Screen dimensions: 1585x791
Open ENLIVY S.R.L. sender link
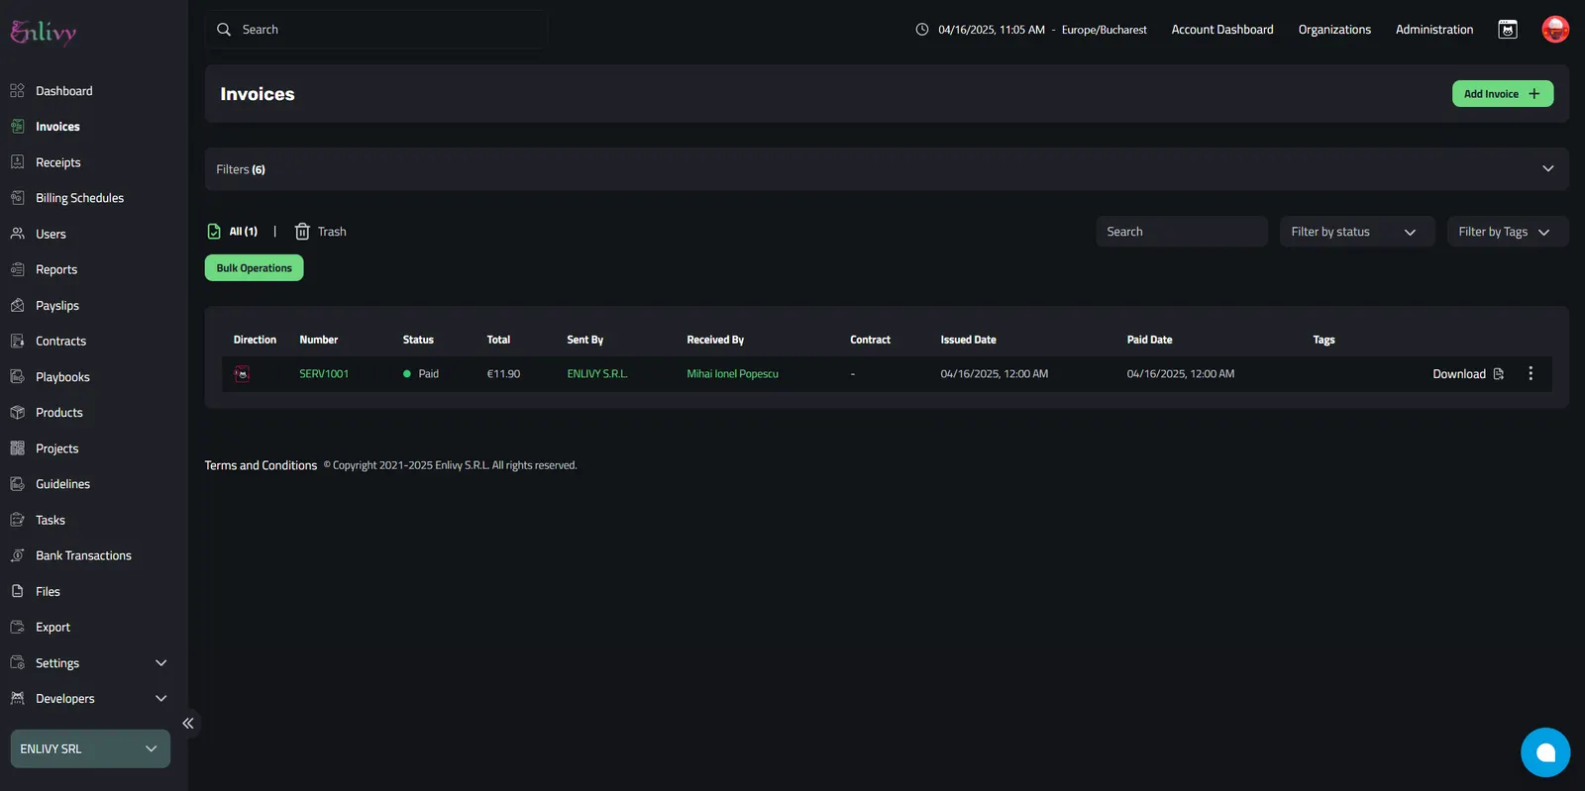click(597, 374)
